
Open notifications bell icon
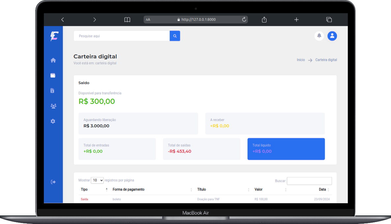point(319,36)
